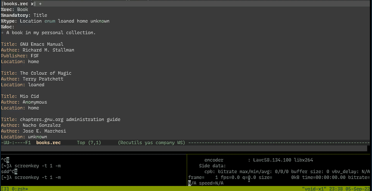Image resolution: width=372 pixels, height=191 pixels.
Task: Click Location: unknown line
Action: pyautogui.click(x=24, y=137)
